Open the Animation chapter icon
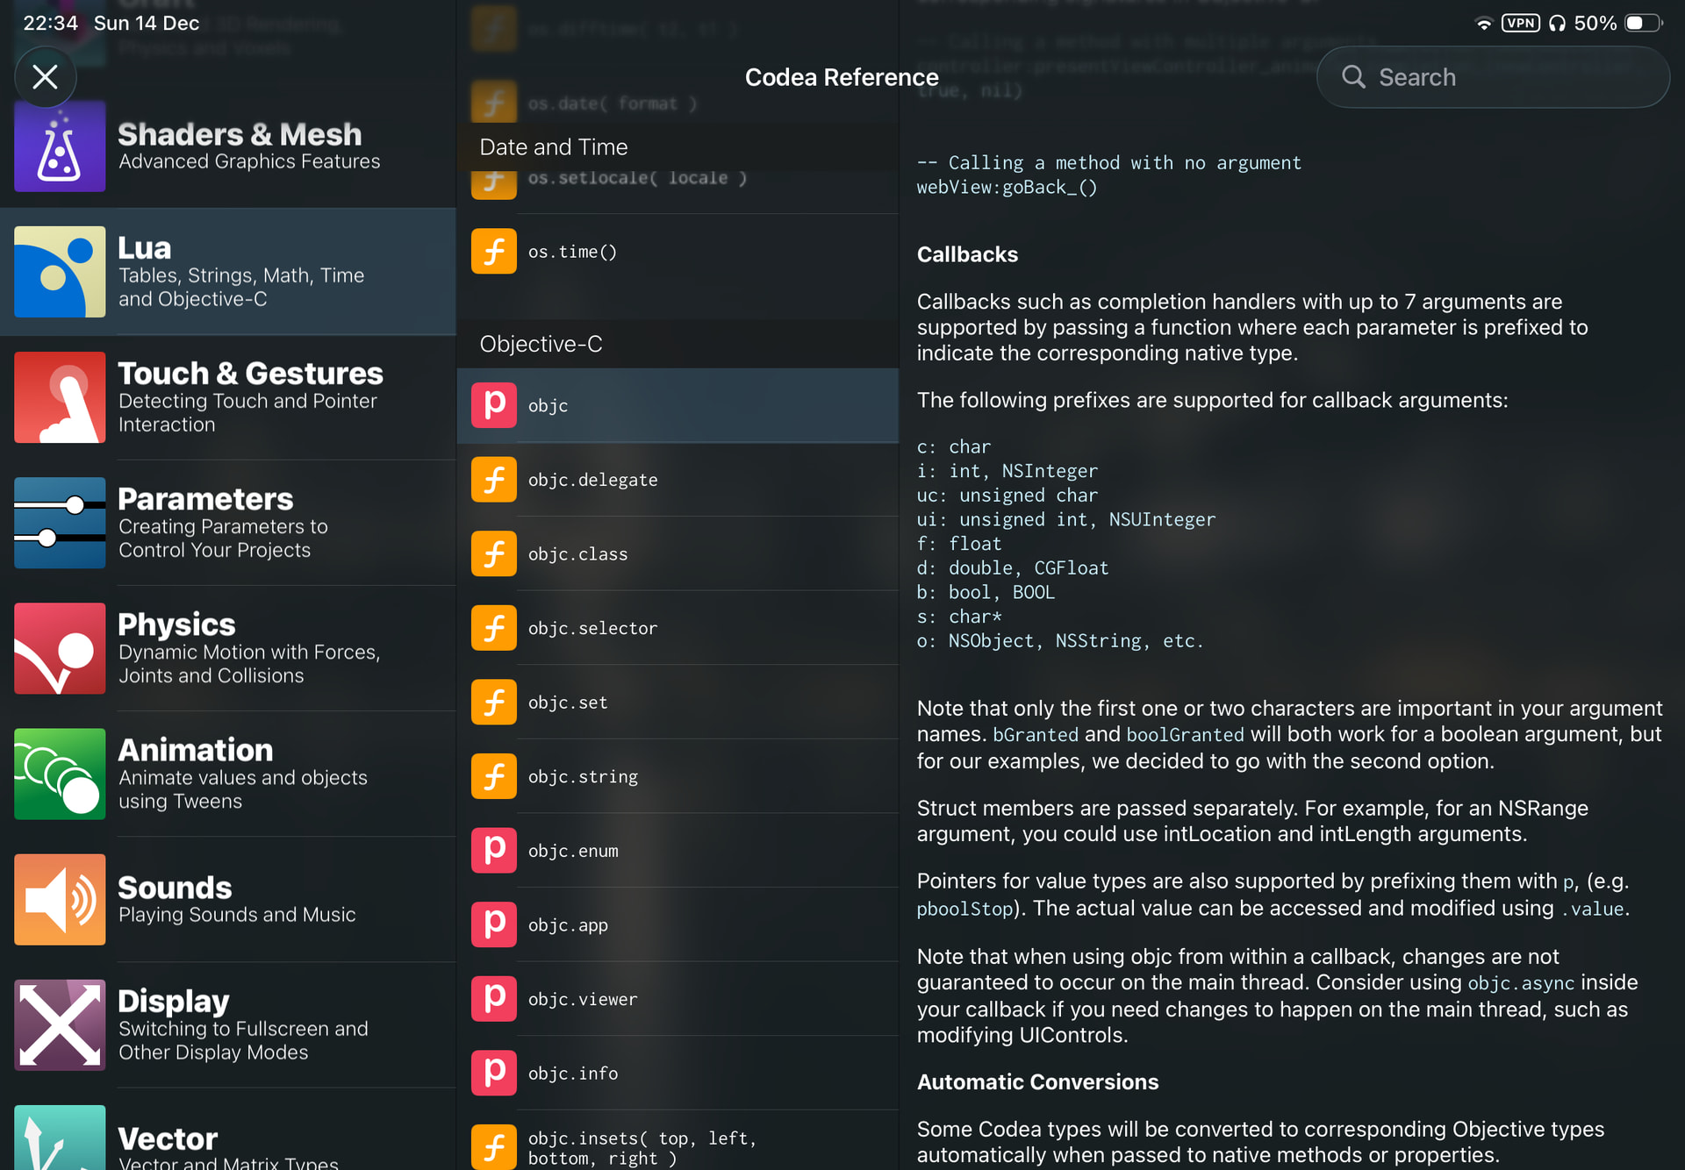1685x1170 pixels. click(60, 774)
